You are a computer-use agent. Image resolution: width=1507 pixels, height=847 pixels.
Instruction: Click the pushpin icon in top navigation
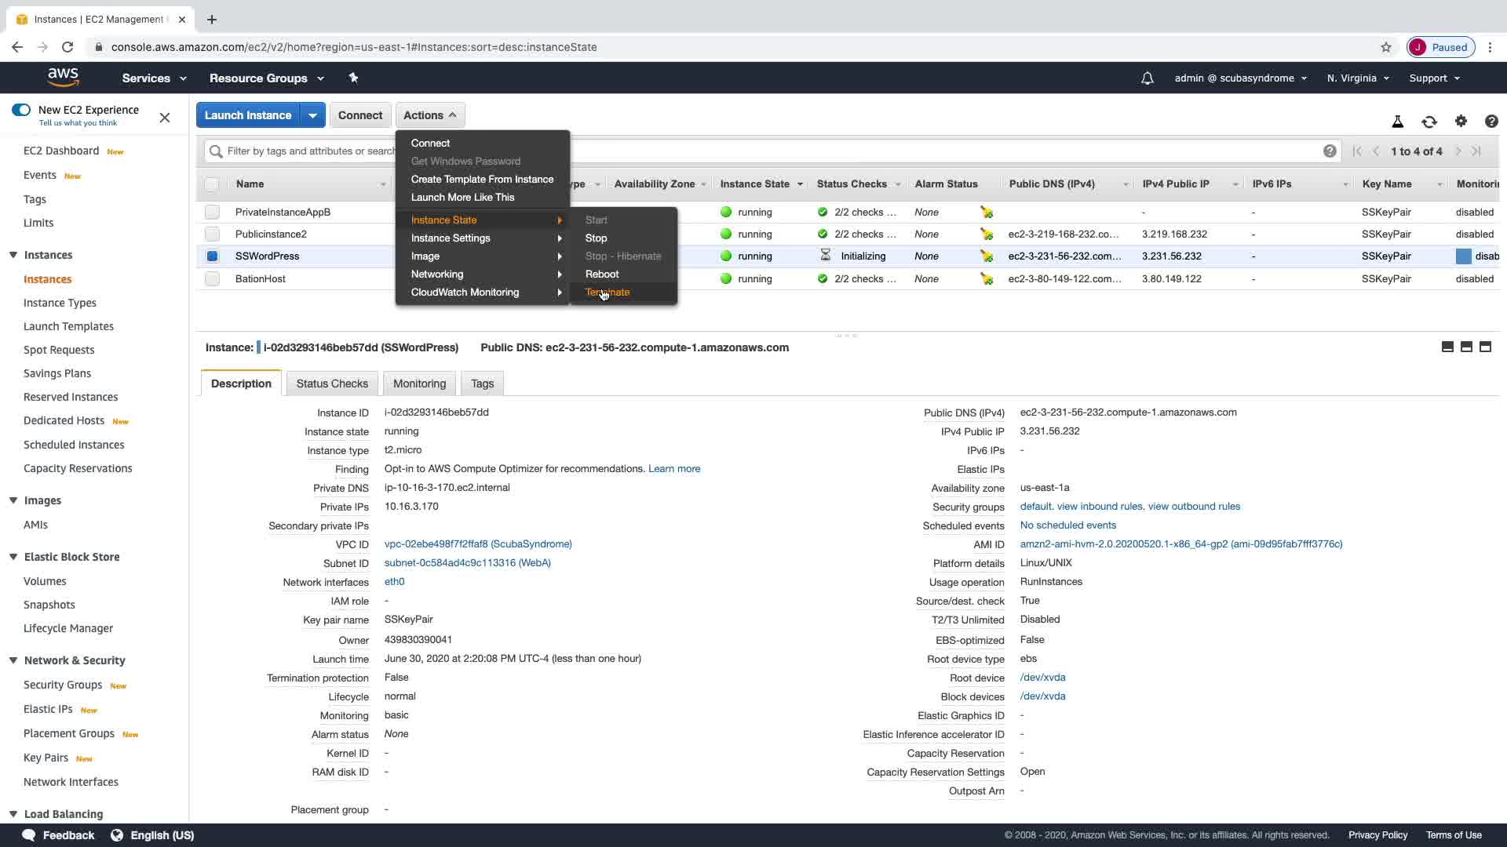click(x=353, y=78)
